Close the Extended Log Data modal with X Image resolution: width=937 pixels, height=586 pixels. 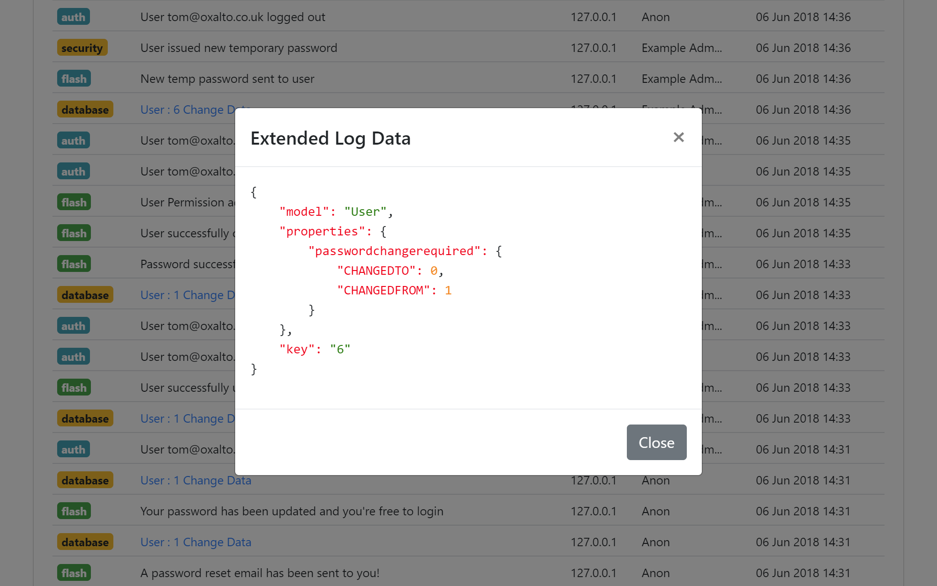678,137
